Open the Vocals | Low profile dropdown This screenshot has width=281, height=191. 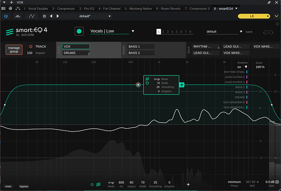point(112,31)
